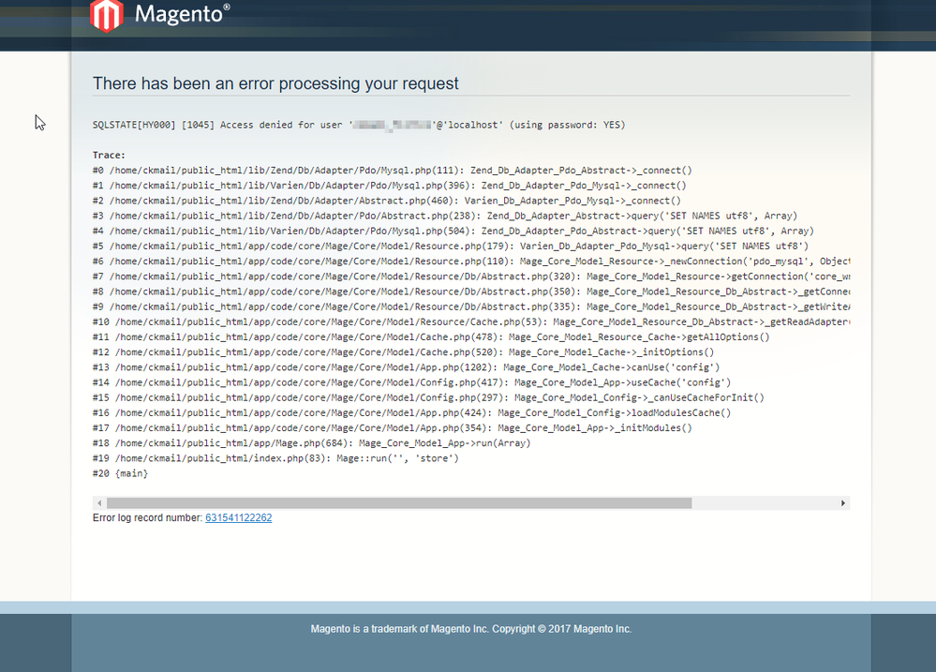
Task: Open error log record 631541122262 link
Action: pos(238,518)
